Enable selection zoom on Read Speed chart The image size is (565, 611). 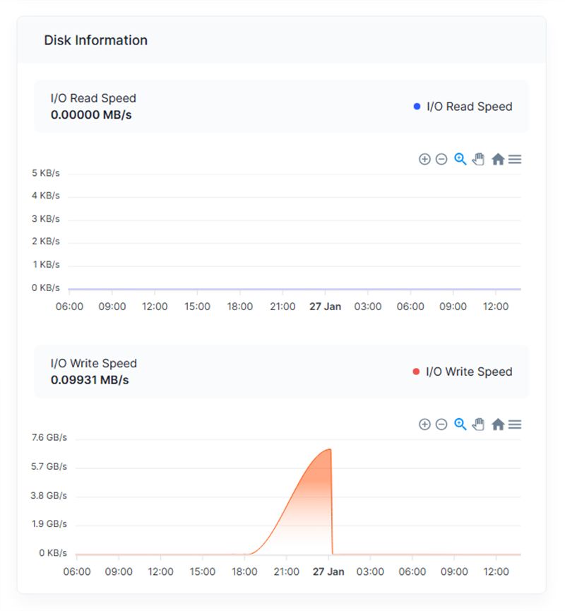(460, 160)
